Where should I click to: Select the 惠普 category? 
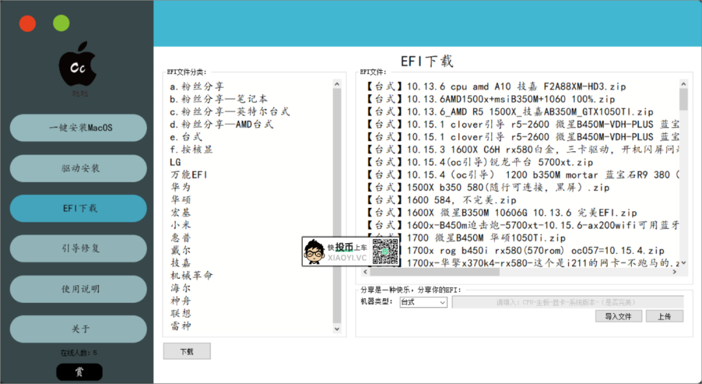[181, 238]
